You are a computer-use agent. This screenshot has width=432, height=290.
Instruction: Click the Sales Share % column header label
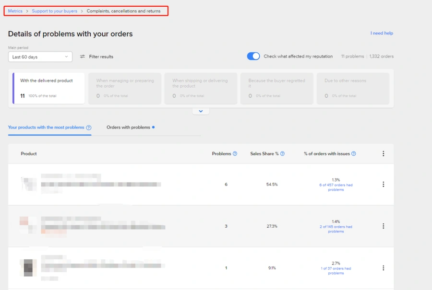pyautogui.click(x=264, y=153)
